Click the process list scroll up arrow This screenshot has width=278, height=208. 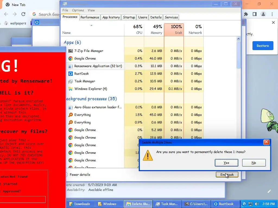pos(238,39)
